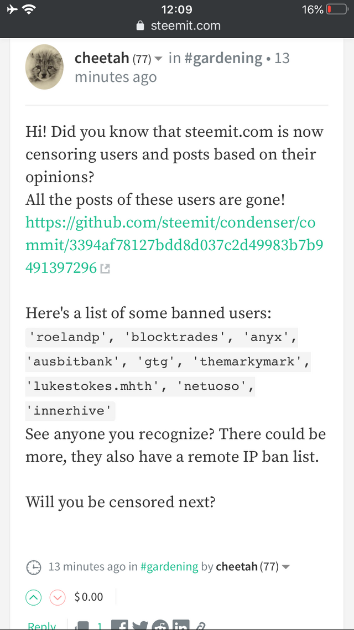This screenshot has width=354, height=630.
Task: Share post on LinkedIn
Action: [x=181, y=625]
